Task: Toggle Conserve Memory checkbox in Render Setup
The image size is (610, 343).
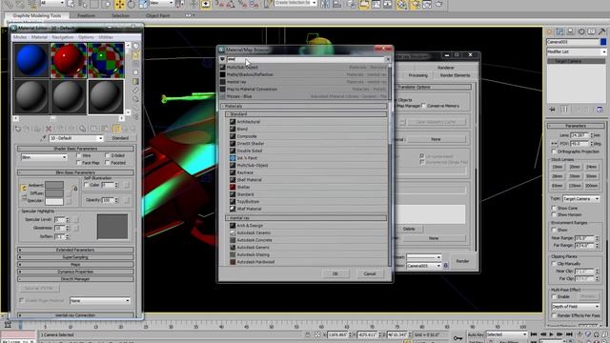Action: point(424,106)
